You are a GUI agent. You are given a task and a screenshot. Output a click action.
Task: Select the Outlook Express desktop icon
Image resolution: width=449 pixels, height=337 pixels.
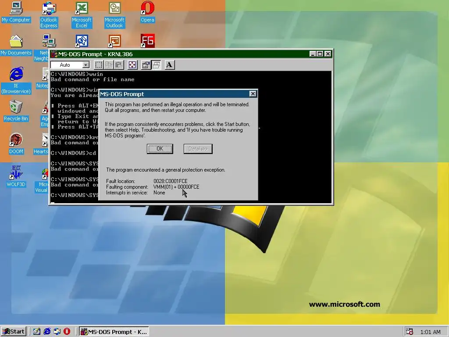(x=49, y=15)
